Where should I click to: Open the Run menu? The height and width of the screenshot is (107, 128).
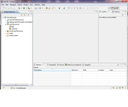[x=31, y=5]
